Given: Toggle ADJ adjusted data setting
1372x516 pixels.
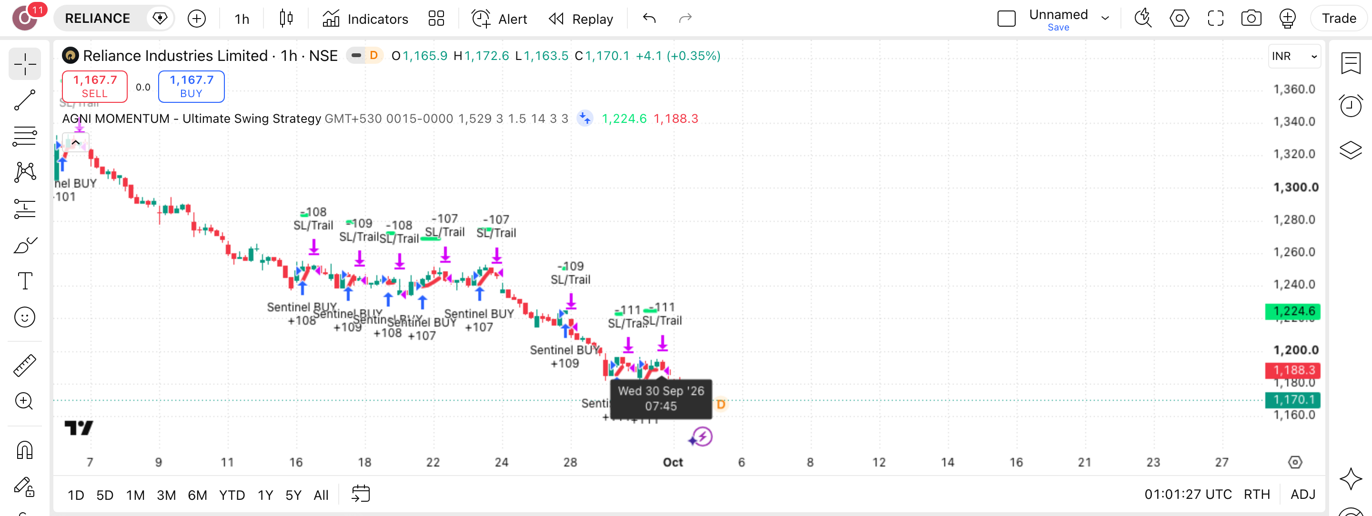Looking at the screenshot, I should tap(1303, 495).
